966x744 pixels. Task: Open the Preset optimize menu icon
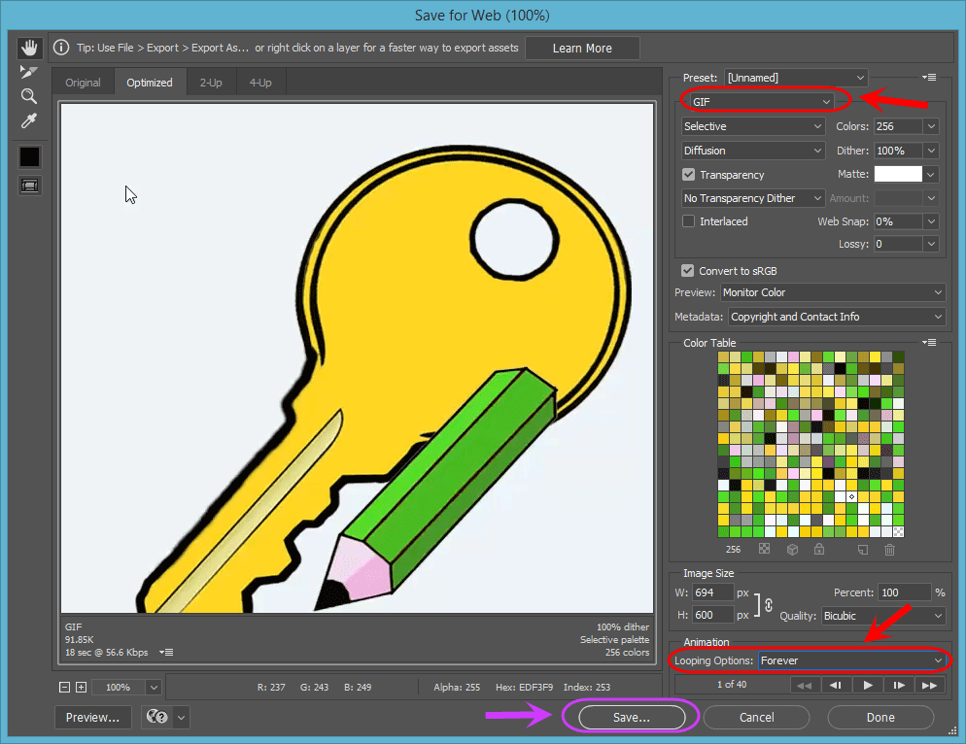click(x=929, y=78)
